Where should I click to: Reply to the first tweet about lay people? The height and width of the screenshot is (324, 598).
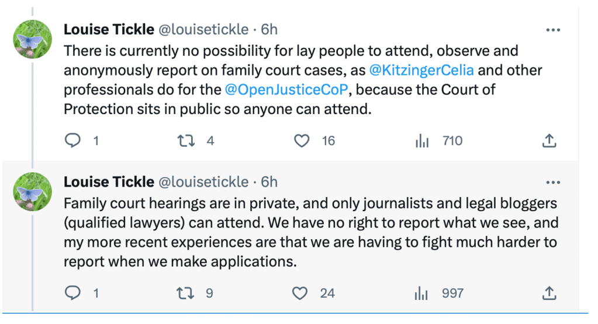72,141
